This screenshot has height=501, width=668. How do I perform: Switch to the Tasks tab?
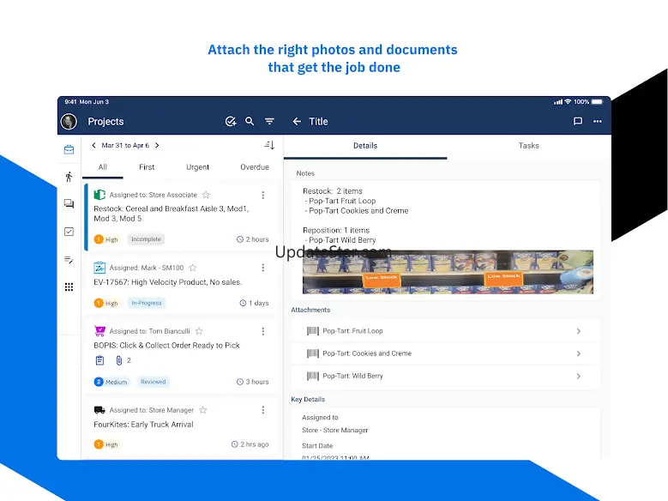click(528, 146)
